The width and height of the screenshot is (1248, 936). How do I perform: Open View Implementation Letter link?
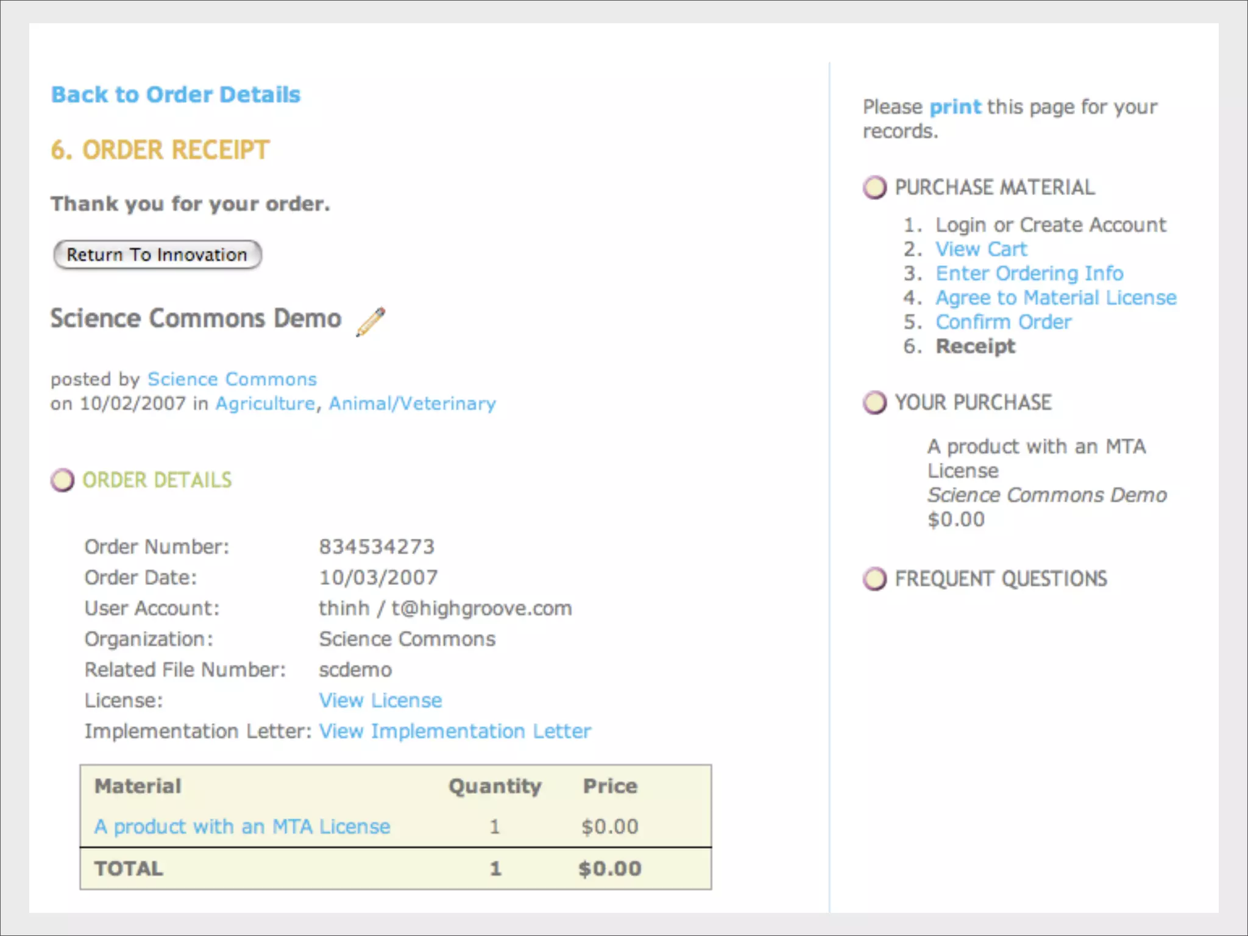(455, 731)
